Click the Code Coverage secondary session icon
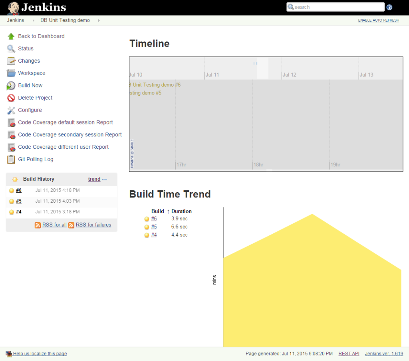409x361 pixels. pos(11,135)
